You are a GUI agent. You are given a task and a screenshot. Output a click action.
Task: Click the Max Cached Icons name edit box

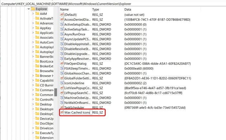(77, 113)
